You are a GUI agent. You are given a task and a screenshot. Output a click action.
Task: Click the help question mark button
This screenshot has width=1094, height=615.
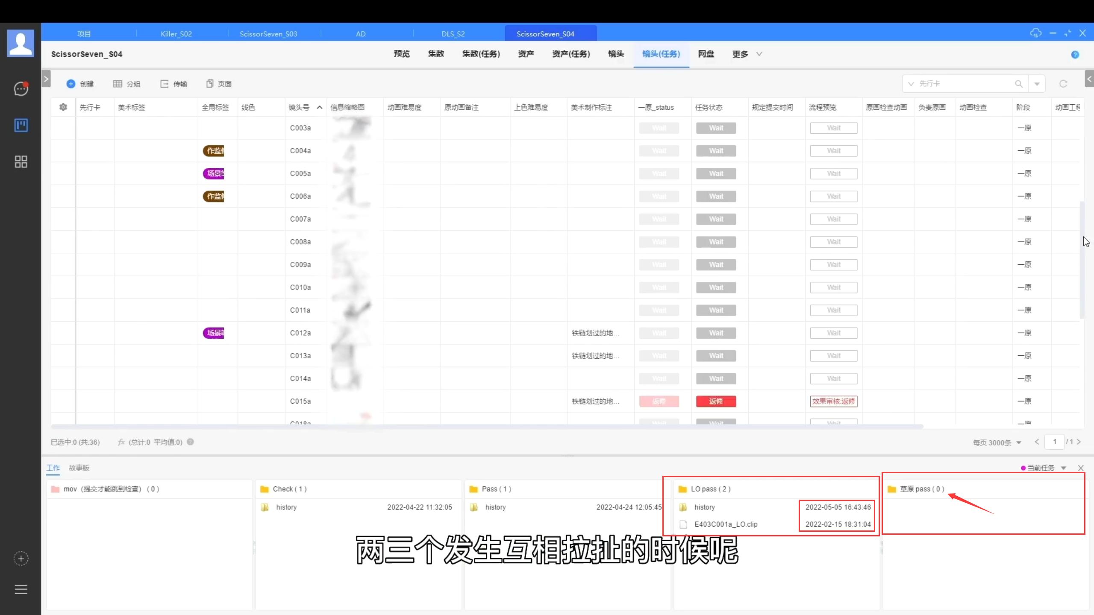coord(1075,54)
